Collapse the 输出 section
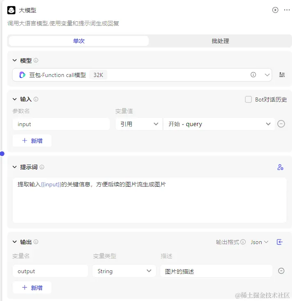This screenshot has height=301, width=292. tap(15, 242)
